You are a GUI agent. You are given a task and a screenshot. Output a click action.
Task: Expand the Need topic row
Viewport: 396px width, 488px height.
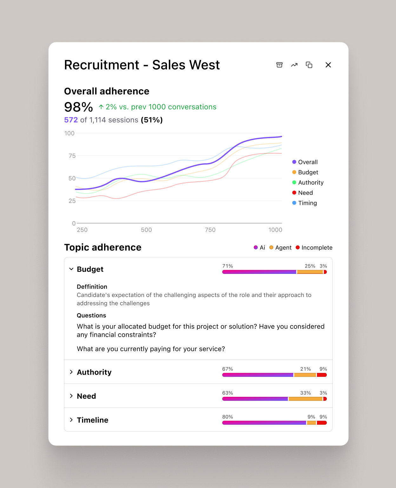point(71,396)
